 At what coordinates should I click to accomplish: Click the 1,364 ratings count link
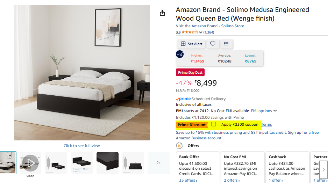[x=209, y=32]
